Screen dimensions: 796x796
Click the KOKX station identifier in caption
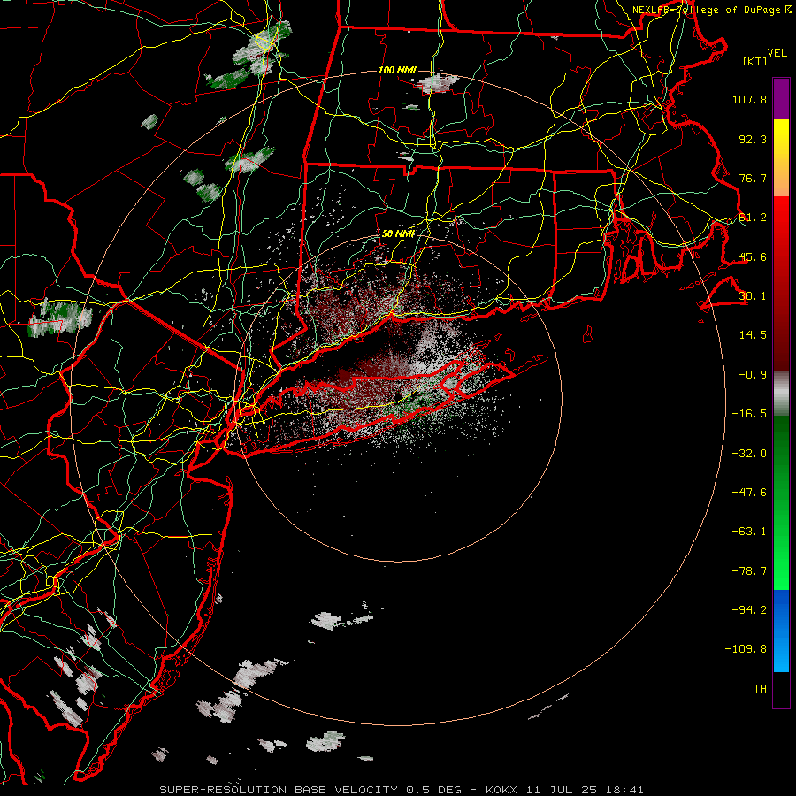point(501,790)
